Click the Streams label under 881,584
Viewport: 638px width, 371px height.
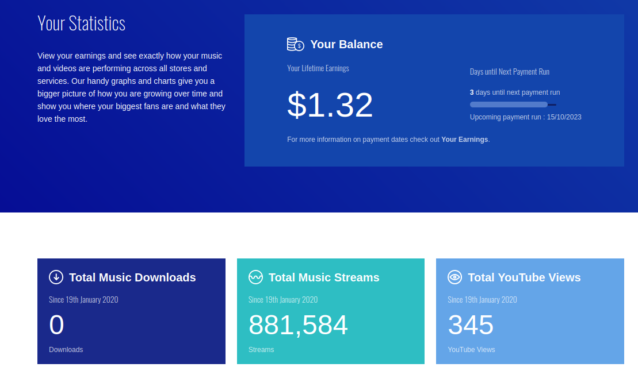pos(261,349)
